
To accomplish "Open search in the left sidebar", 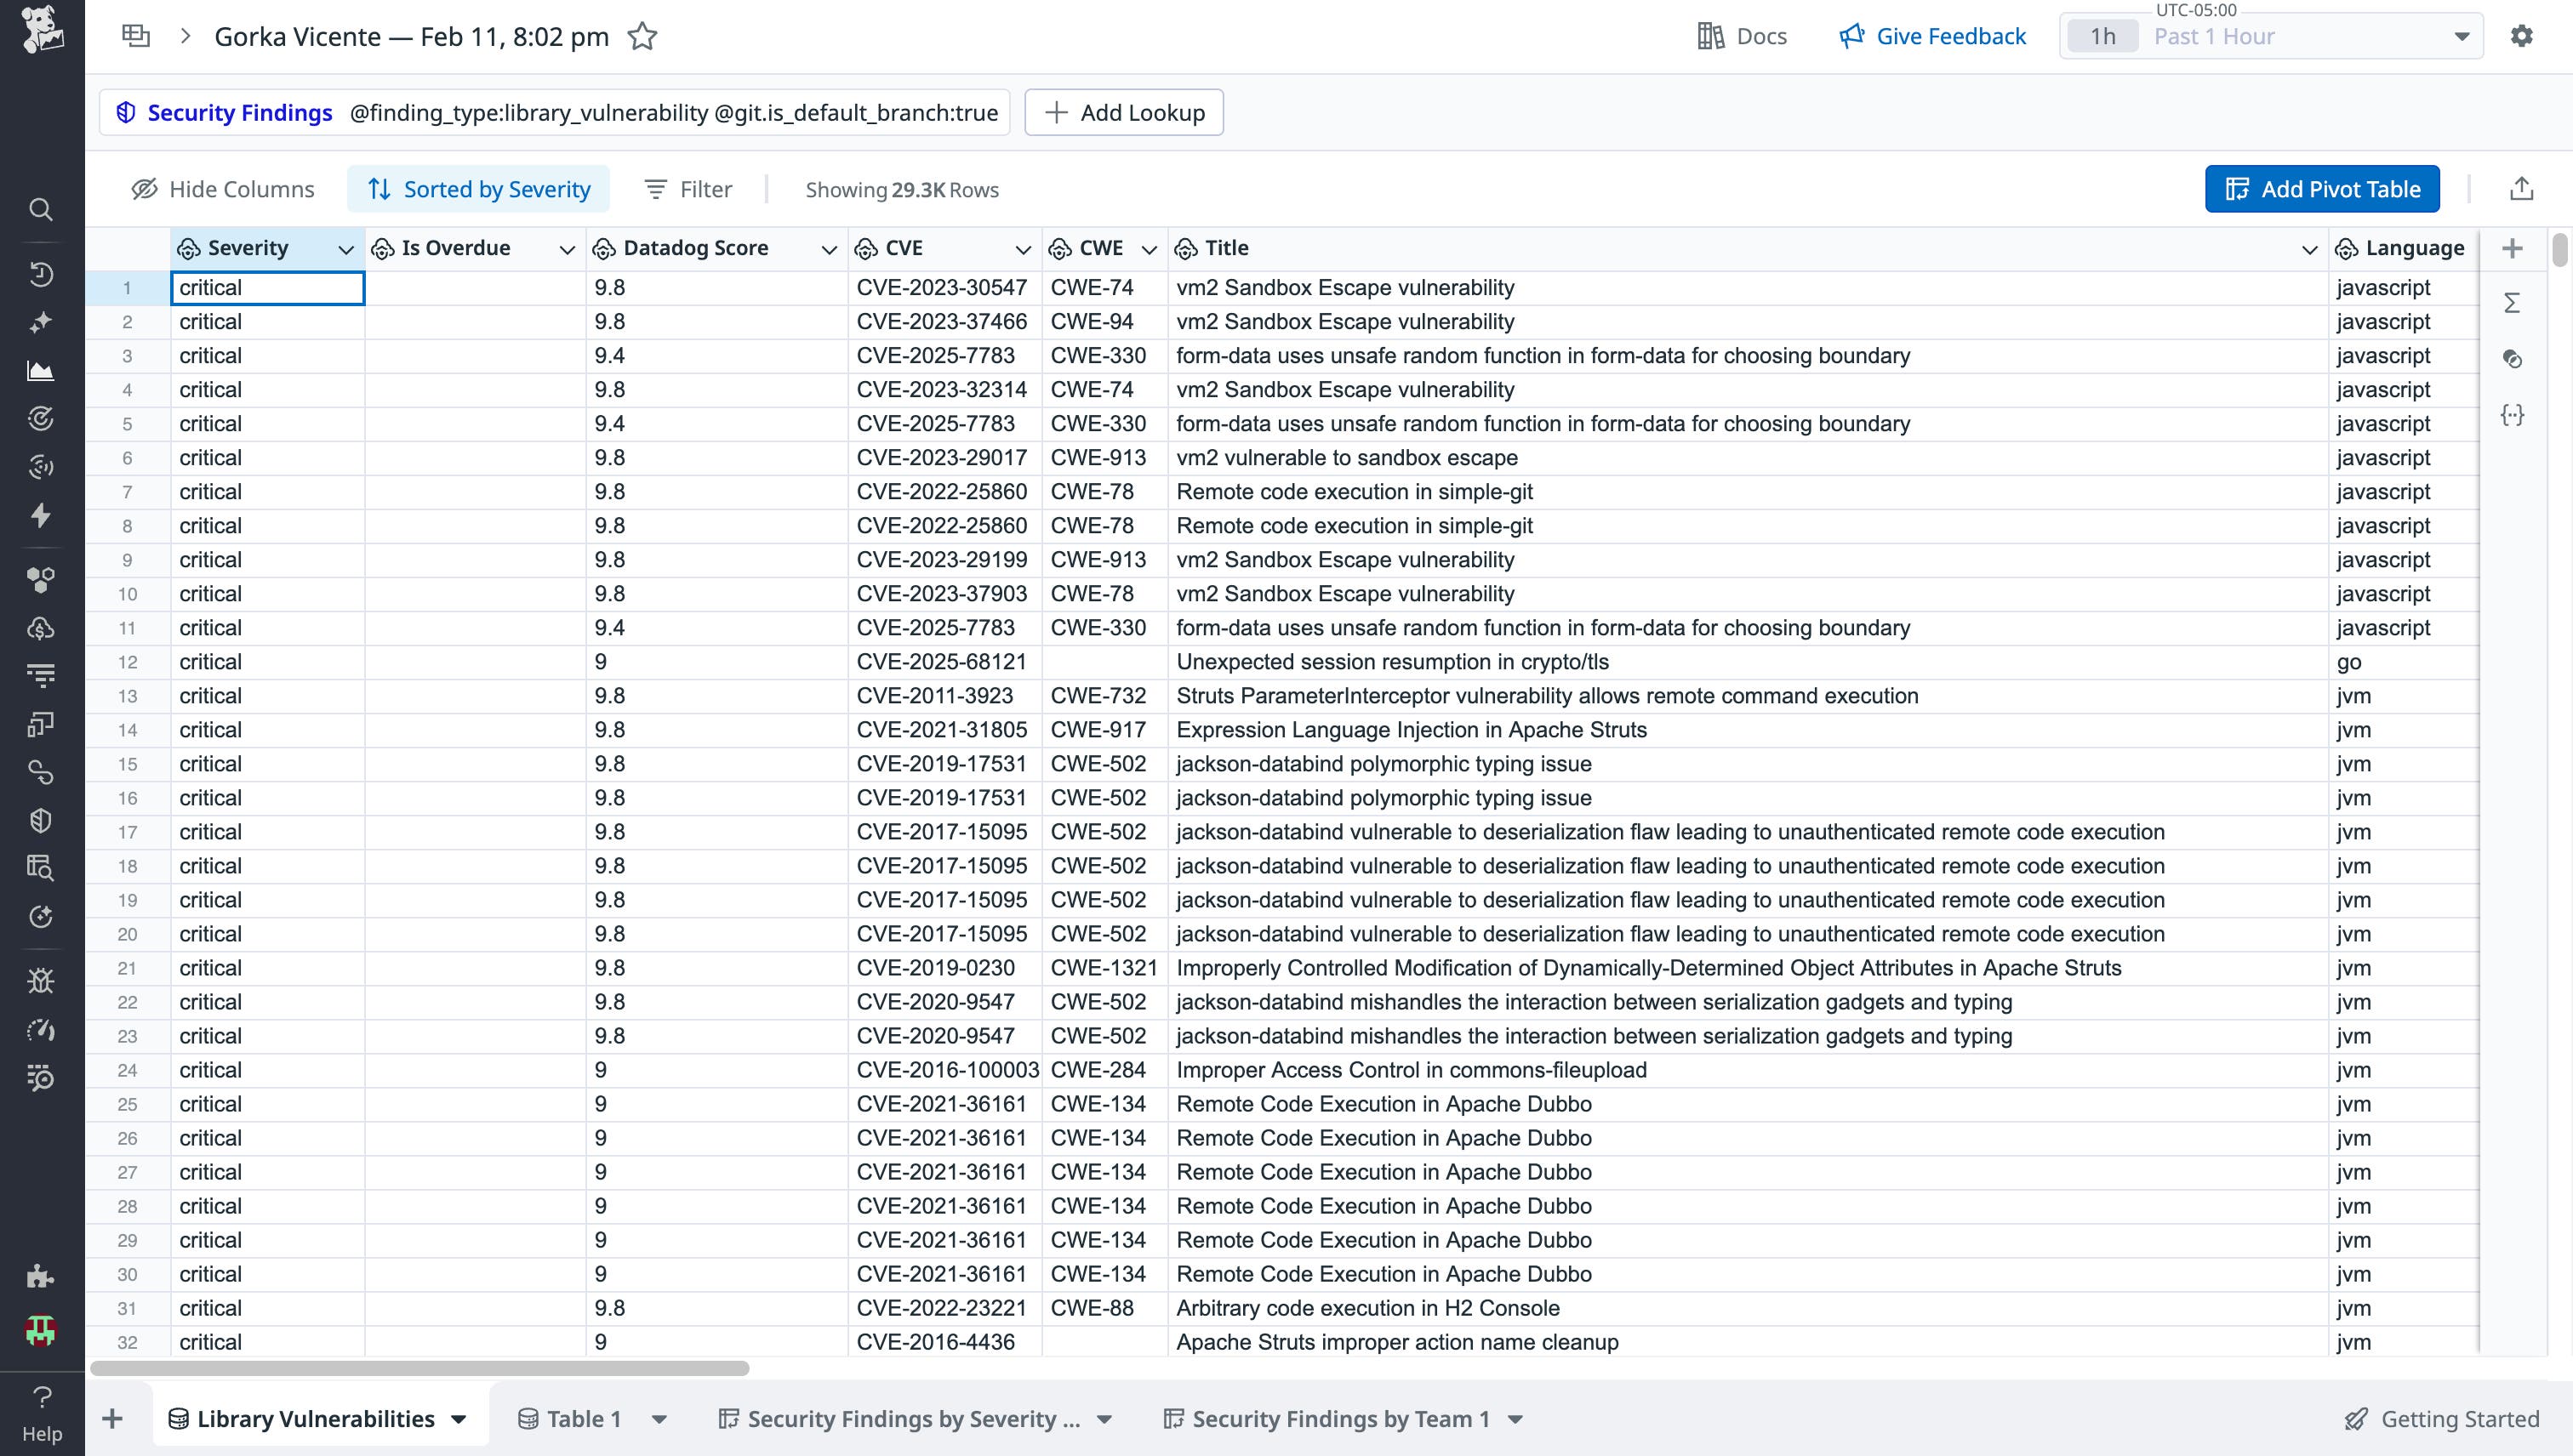I will tap(40, 209).
